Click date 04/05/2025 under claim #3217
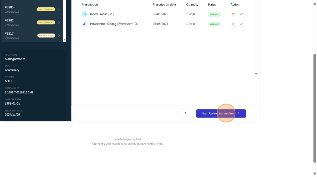Image resolution: width=317 pixels, height=177 pixels. [12, 38]
